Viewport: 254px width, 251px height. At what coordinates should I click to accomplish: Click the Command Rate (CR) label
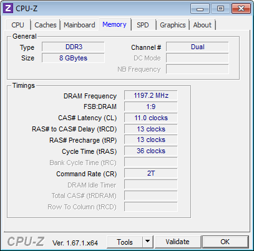86,174
